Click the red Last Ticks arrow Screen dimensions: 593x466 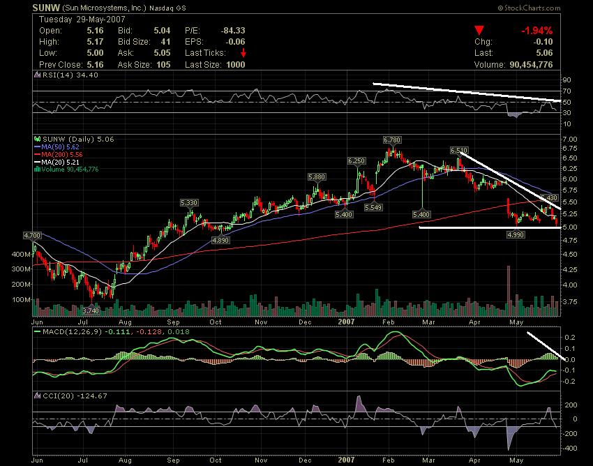click(243, 53)
